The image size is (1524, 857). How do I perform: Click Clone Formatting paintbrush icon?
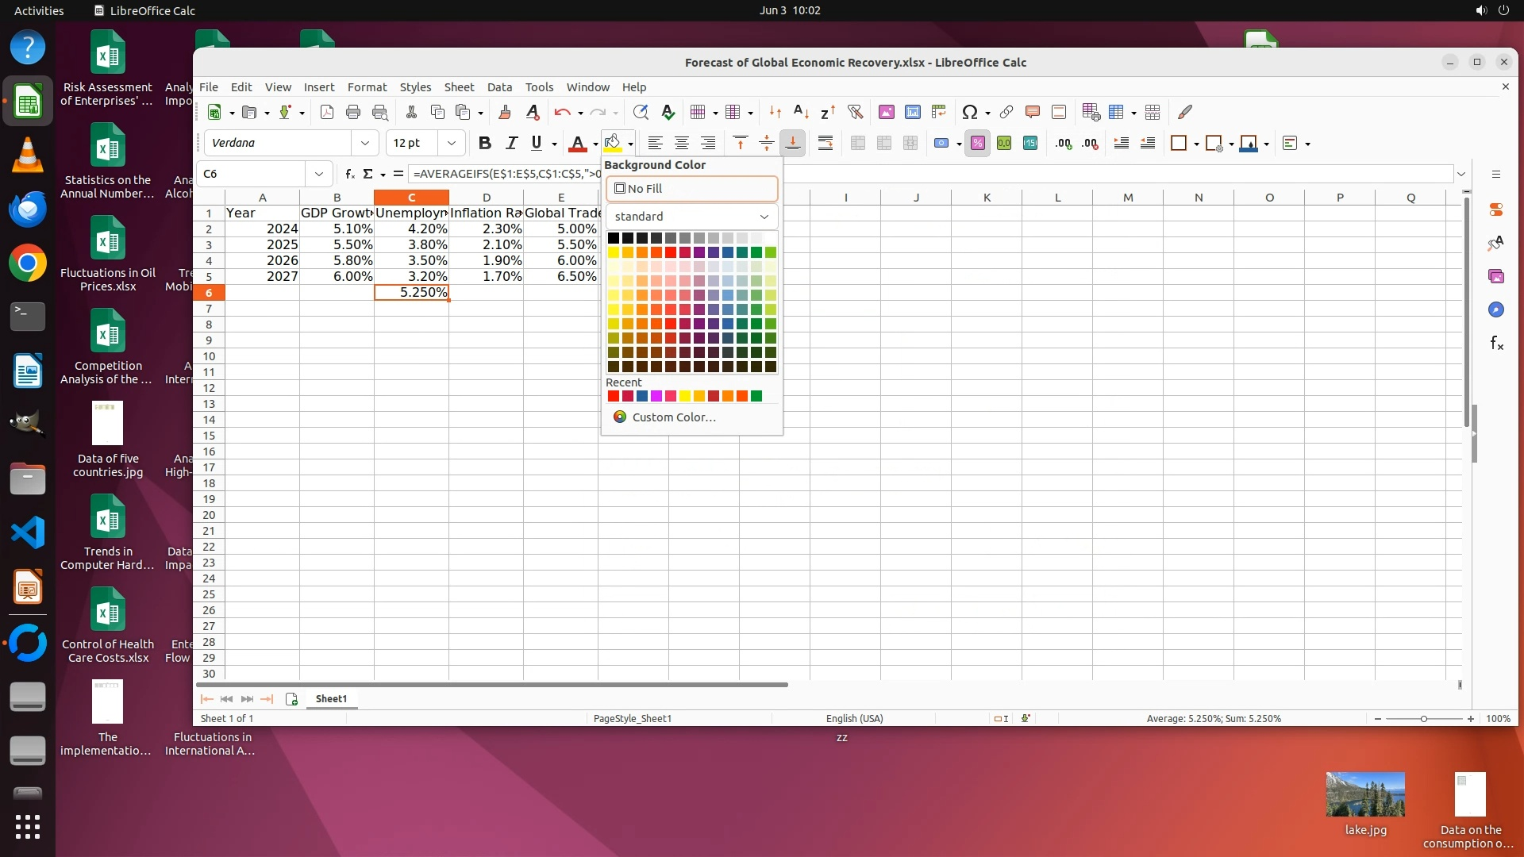(504, 112)
